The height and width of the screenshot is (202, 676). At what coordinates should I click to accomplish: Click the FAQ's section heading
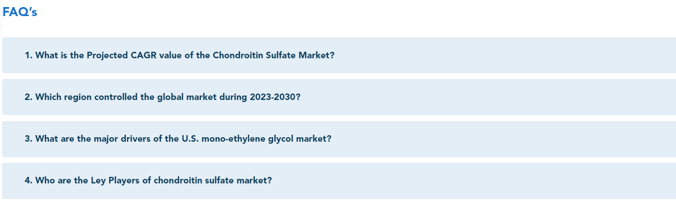[20, 12]
